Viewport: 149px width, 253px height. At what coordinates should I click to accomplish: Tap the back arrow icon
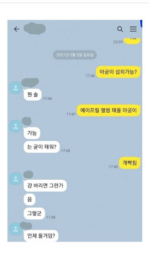(x=17, y=29)
